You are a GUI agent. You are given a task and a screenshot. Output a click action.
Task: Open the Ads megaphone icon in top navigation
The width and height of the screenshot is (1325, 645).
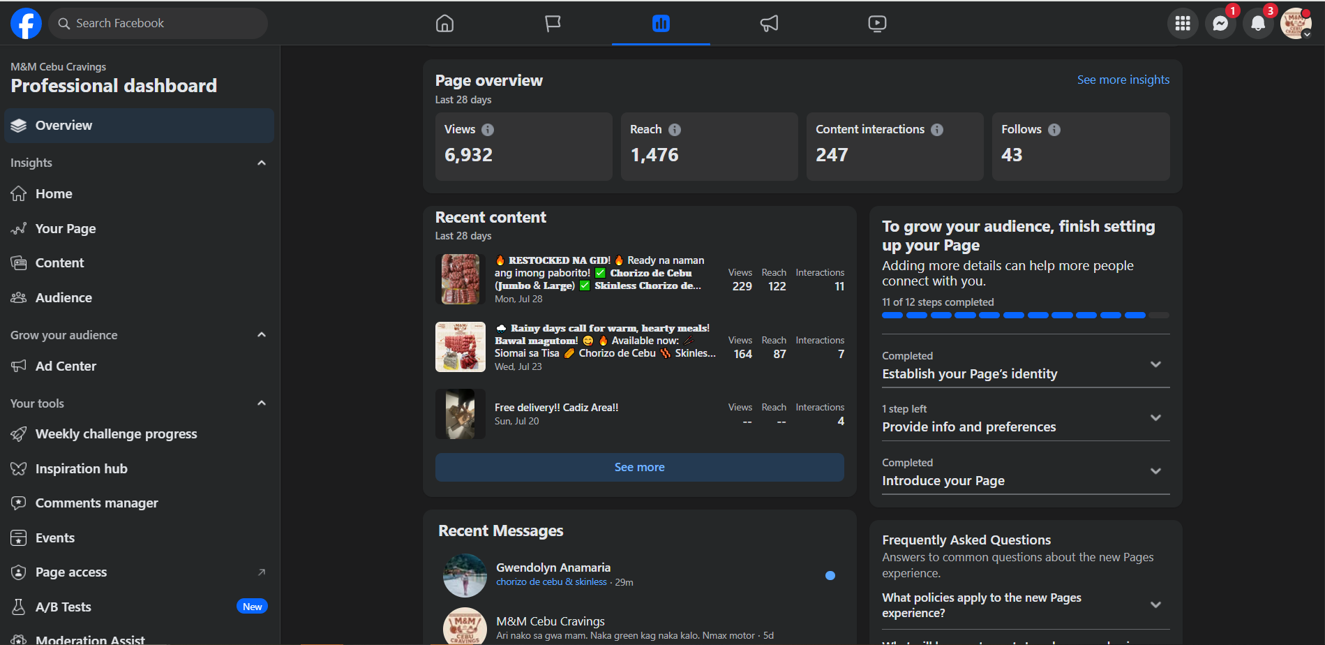[769, 24]
